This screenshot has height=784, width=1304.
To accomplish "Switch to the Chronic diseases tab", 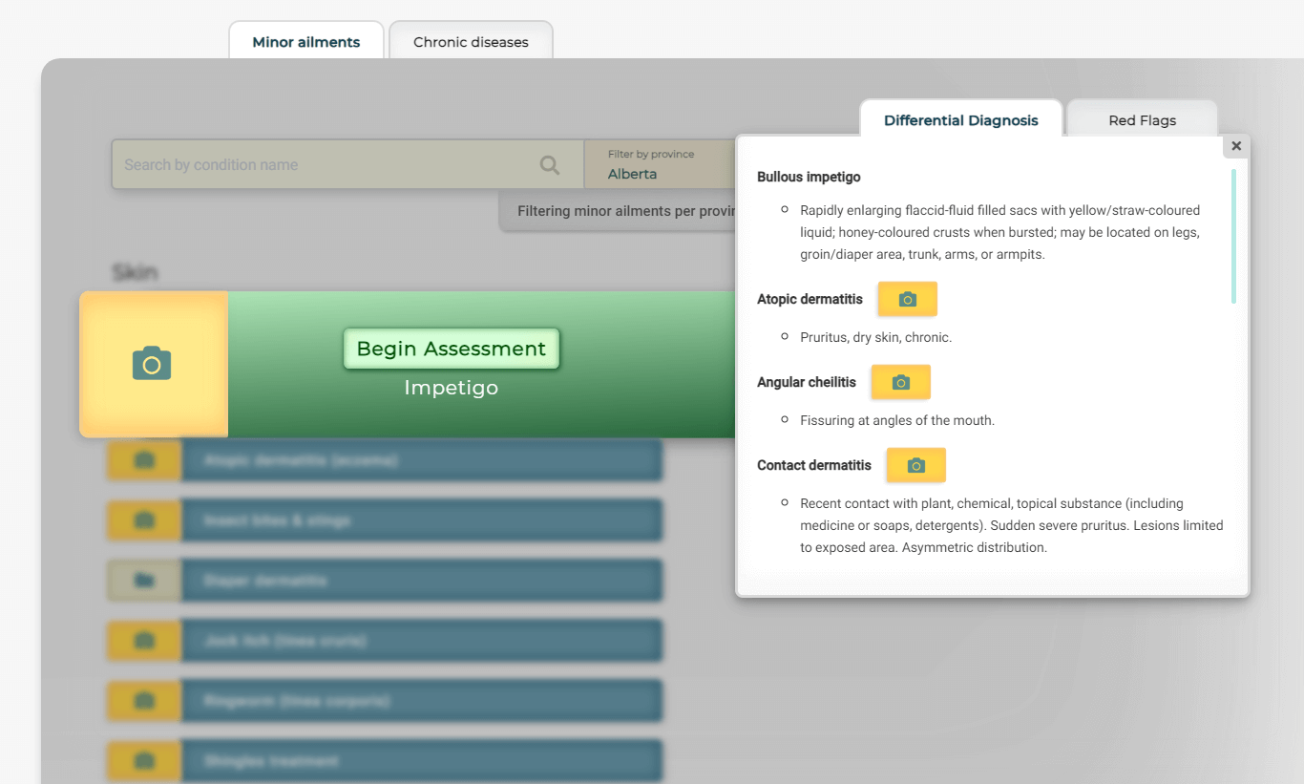I will click(x=471, y=41).
